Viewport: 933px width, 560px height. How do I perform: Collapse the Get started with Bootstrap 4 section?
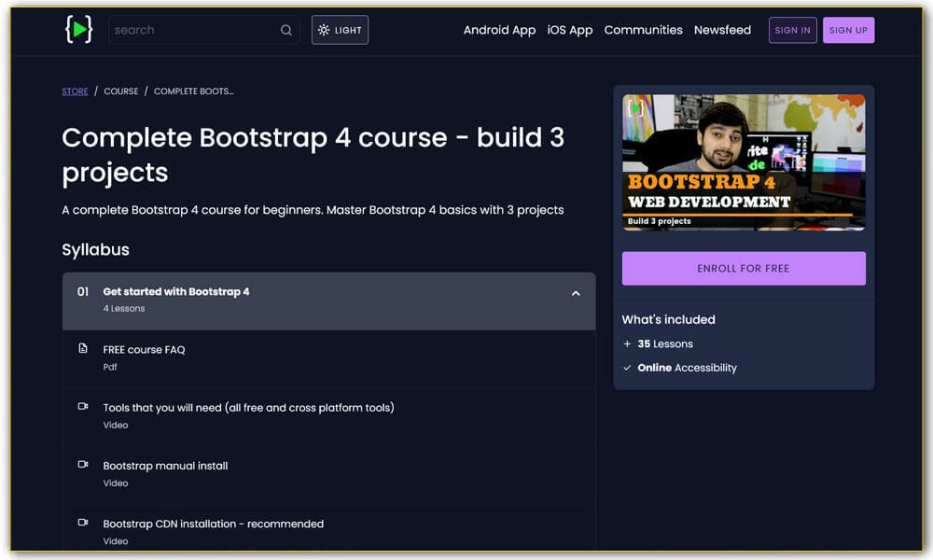(x=328, y=301)
